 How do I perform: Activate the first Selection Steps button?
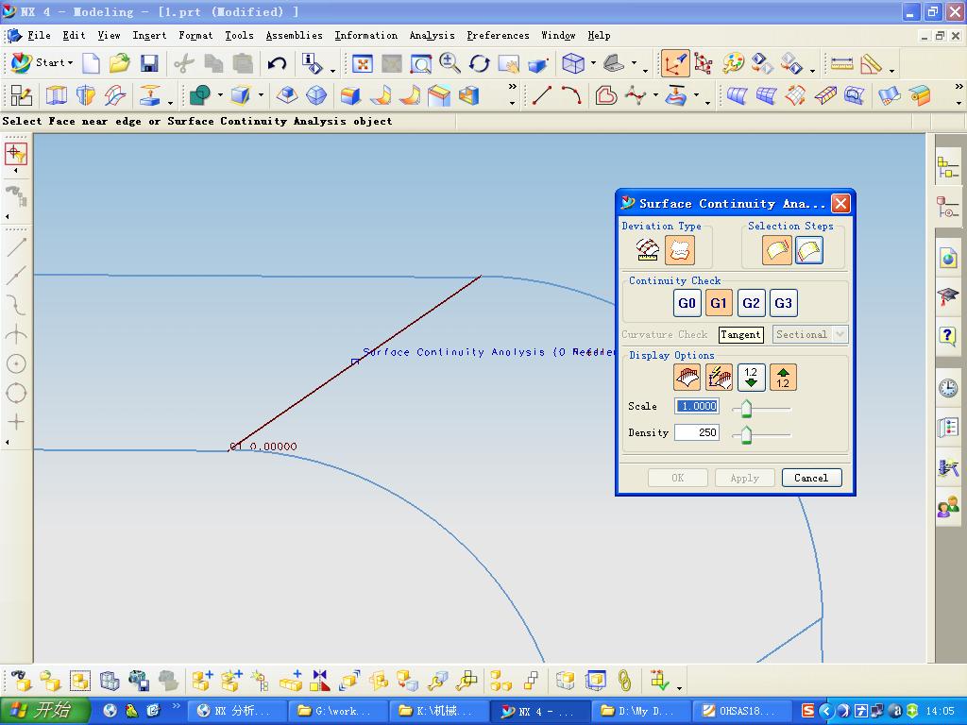coord(776,249)
